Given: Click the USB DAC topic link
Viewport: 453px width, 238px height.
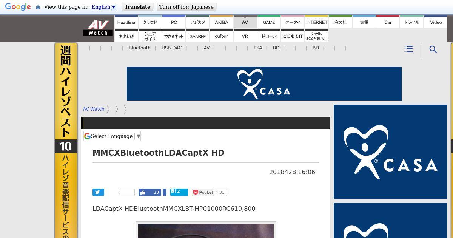Looking at the screenshot, I should pos(172,48).
